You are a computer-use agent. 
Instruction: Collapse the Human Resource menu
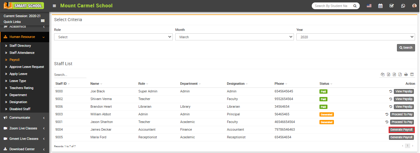25,37
